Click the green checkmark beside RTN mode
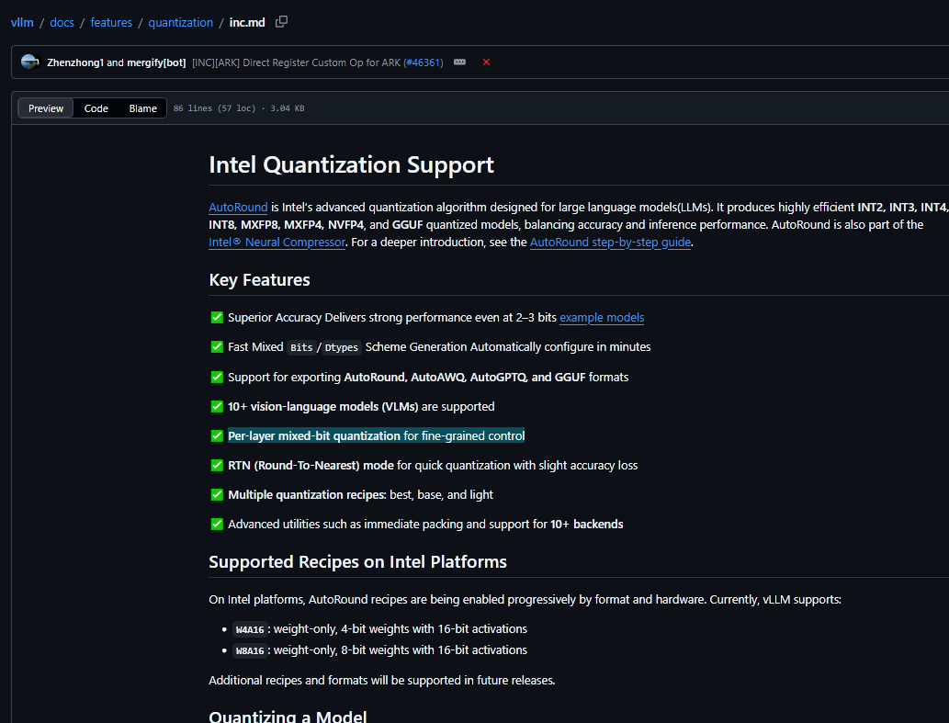 click(217, 465)
